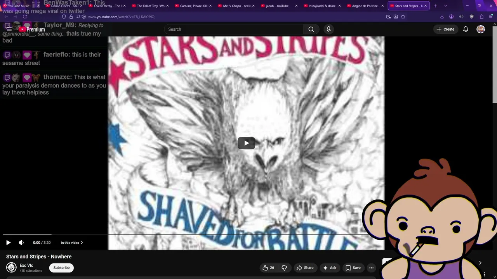
Task: Click the URL in the address bar
Action: (x=121, y=17)
